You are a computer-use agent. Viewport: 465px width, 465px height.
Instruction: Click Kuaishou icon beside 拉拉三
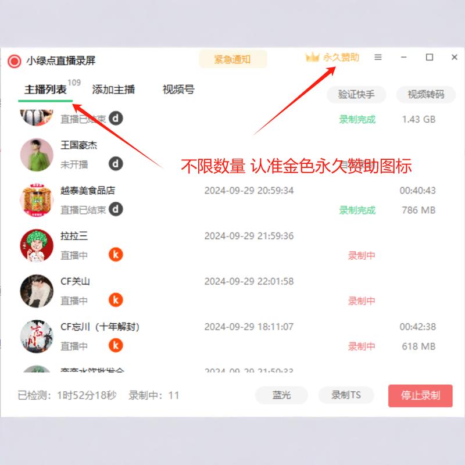click(115, 254)
